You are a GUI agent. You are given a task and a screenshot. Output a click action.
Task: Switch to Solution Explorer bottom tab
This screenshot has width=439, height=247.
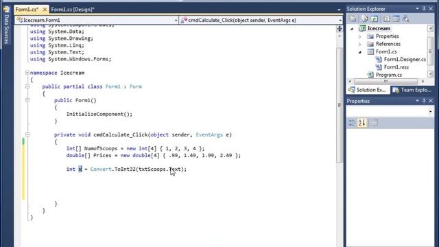click(368, 90)
